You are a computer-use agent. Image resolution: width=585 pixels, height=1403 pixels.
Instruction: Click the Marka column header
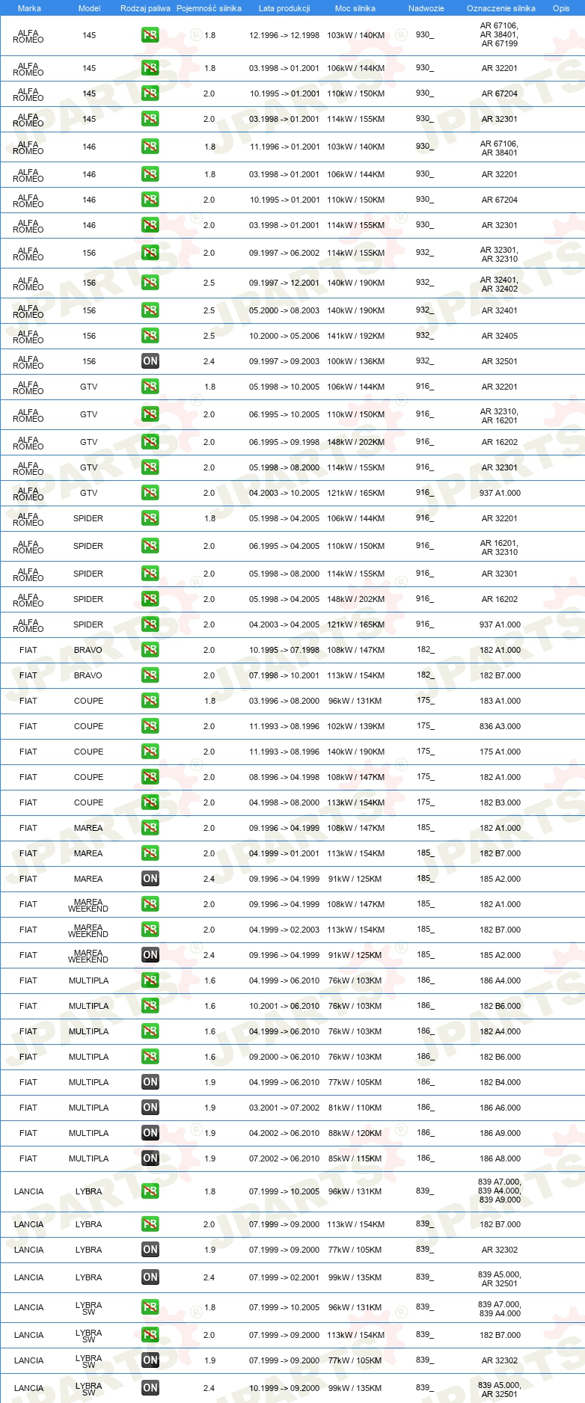[x=29, y=8]
